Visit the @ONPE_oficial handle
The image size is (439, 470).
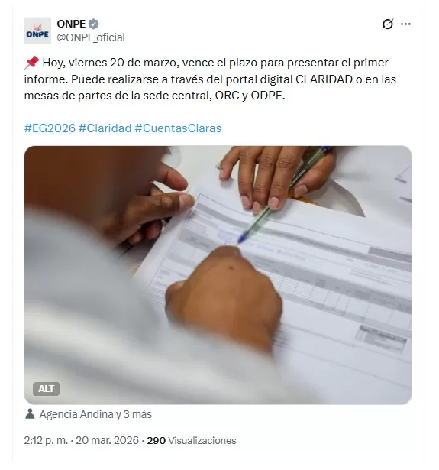pyautogui.click(x=91, y=37)
